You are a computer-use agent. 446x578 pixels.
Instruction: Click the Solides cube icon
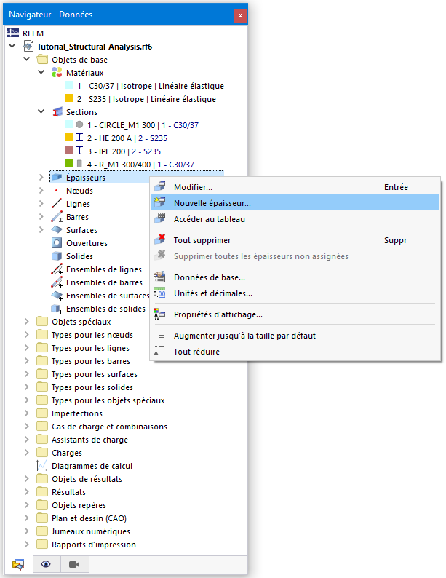coord(56,256)
